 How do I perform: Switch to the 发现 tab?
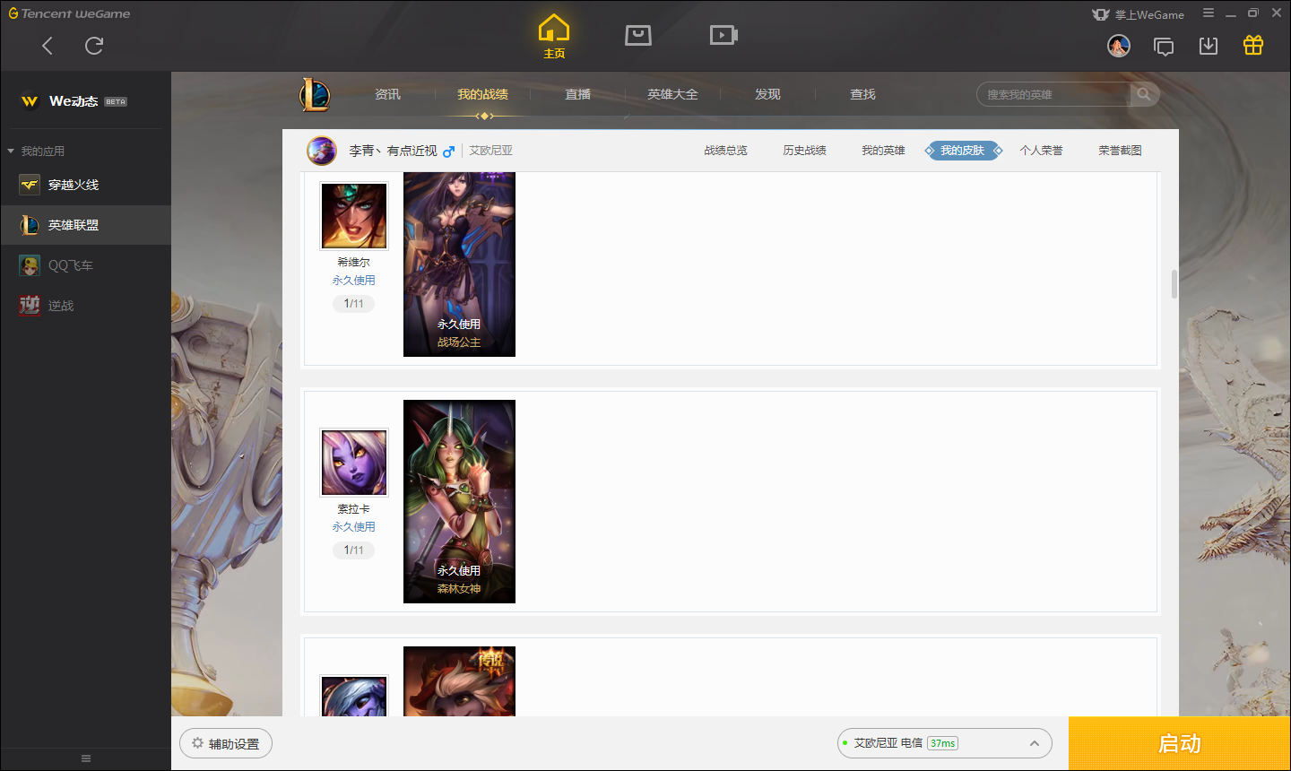tap(767, 94)
